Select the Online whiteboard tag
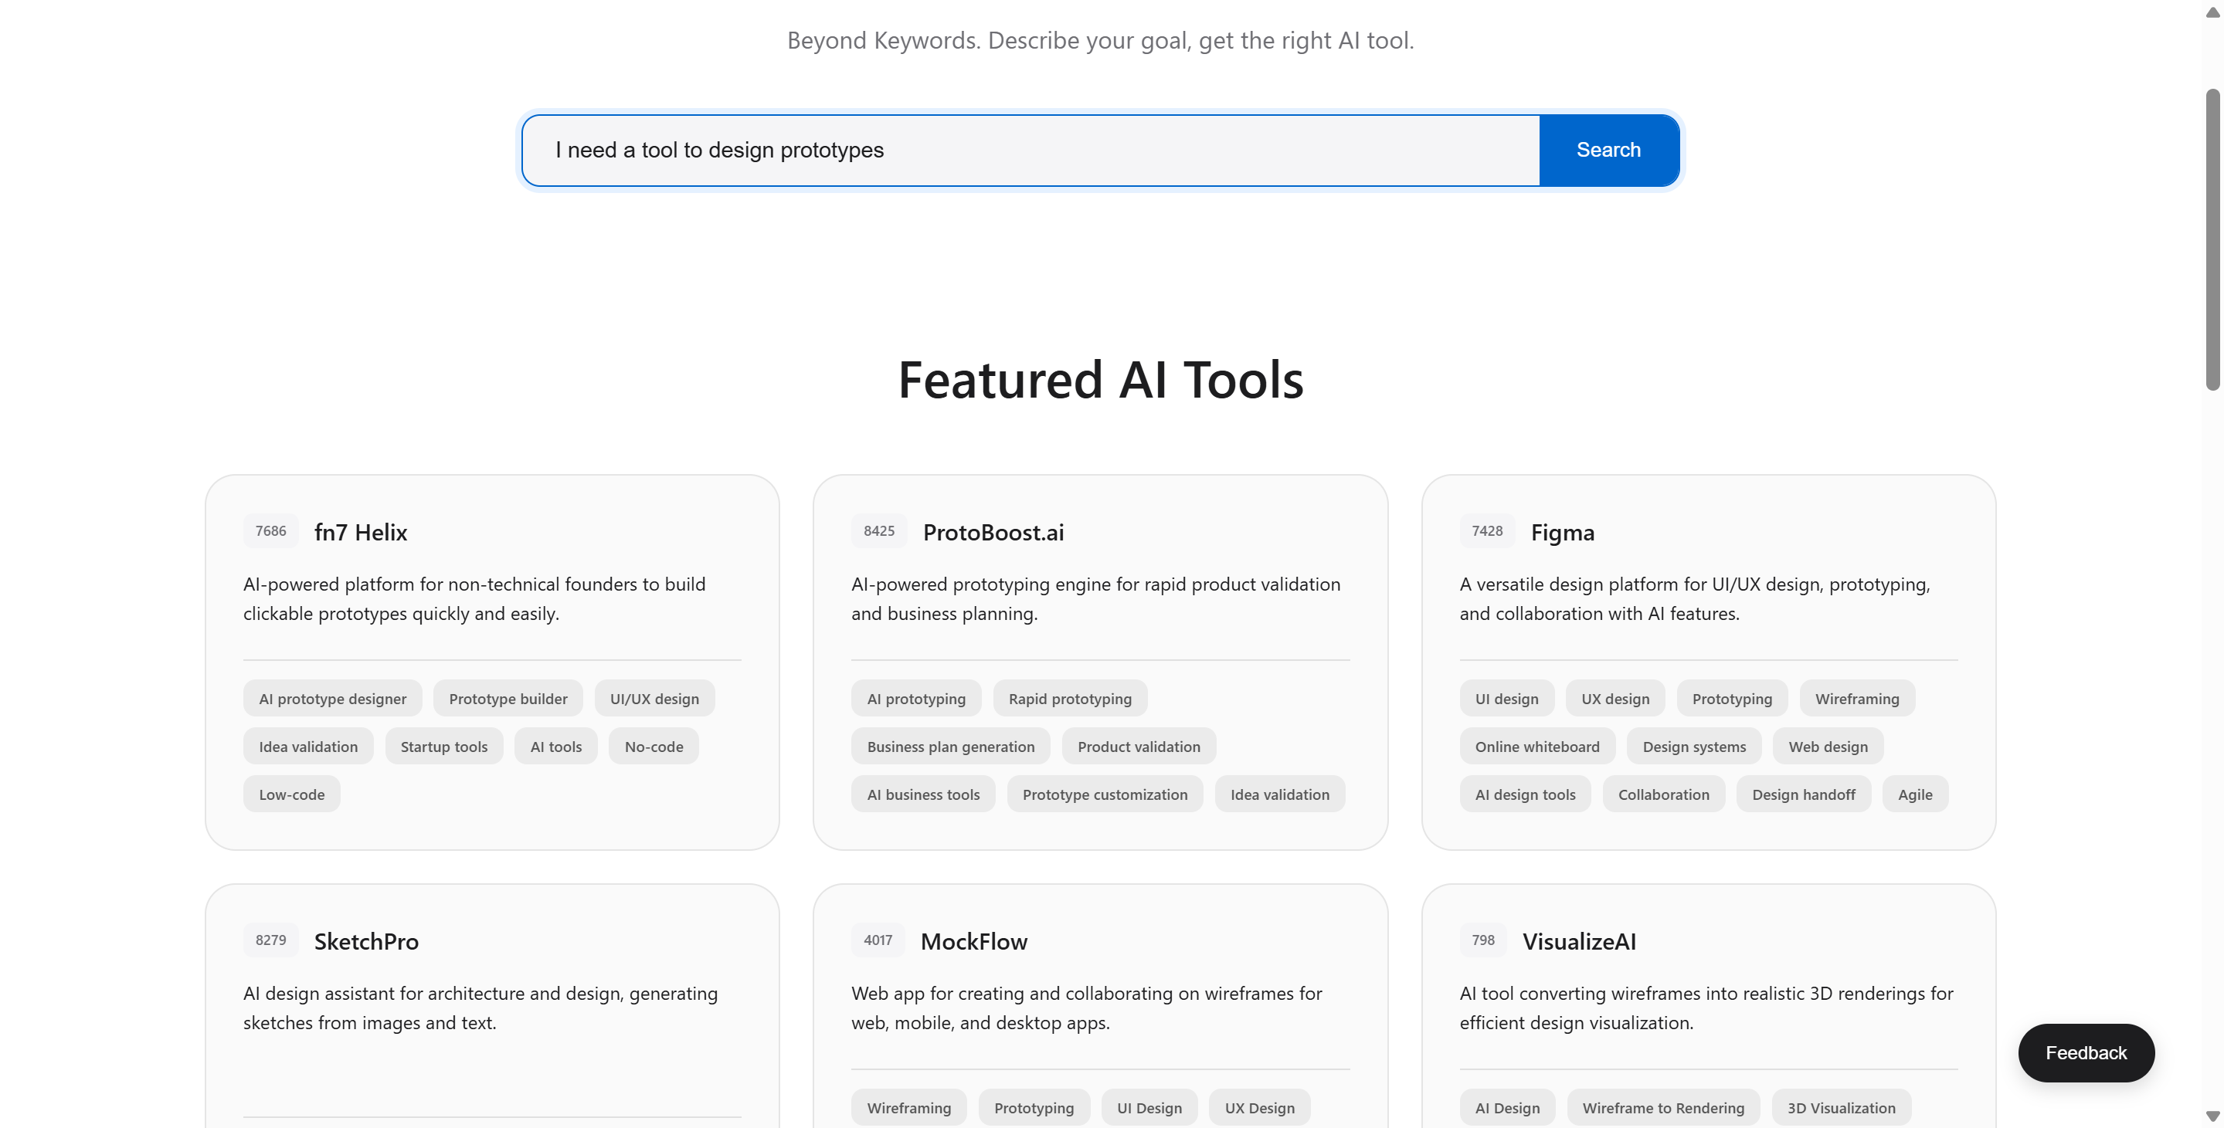 (1536, 747)
